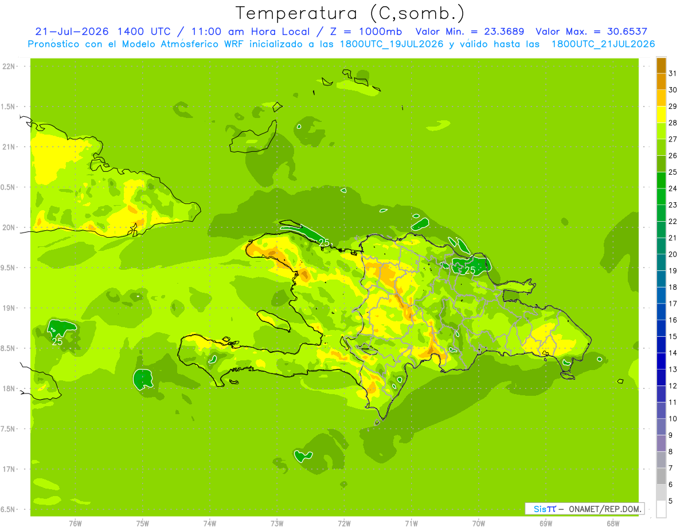Screen dimensions: 688x531
Task: Pick the legend swatch between 29 and 30
Action: point(661,98)
